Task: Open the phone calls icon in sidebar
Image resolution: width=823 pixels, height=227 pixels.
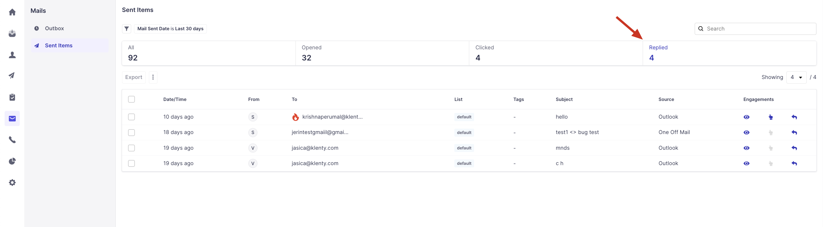Action: coord(12,140)
